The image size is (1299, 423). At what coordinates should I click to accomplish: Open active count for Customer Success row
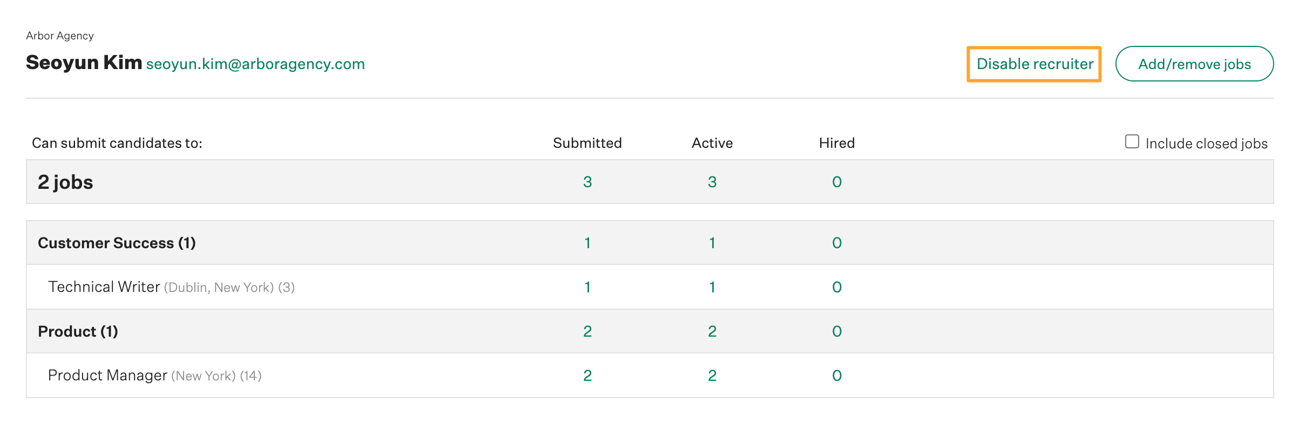[x=712, y=243]
